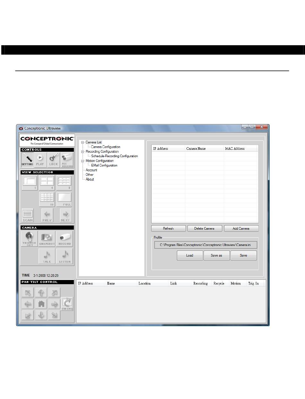305x399 pixels.
Task: Start Scan view mode
Action: (28, 215)
